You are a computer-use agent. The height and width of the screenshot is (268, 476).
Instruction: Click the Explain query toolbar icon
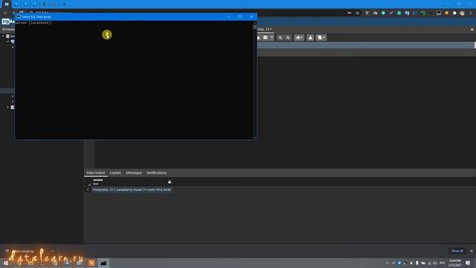click(280, 38)
